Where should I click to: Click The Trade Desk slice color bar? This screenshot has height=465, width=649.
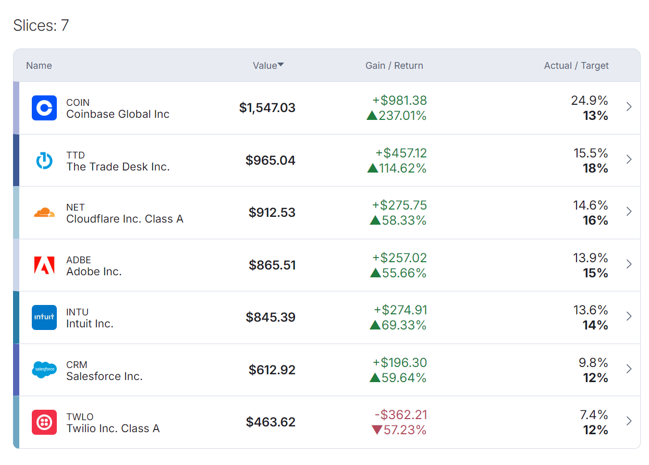16,161
